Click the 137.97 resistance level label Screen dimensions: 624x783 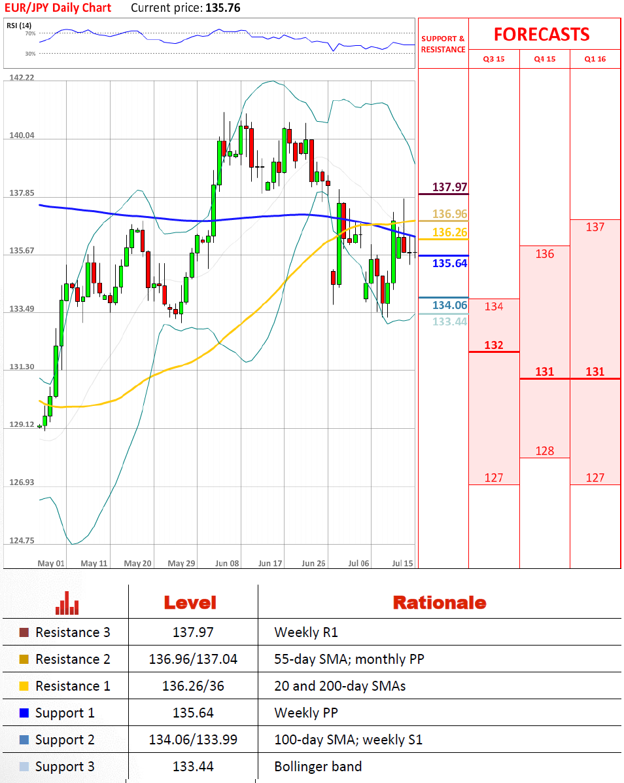tap(449, 187)
